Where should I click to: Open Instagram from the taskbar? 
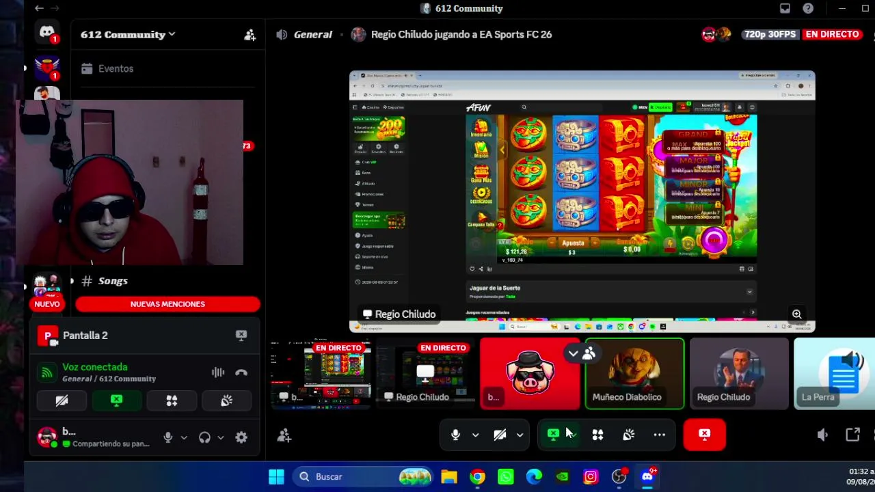(591, 477)
